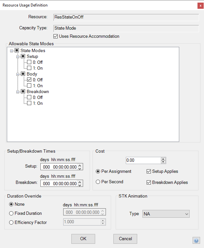Check the Setup 0: Off state mode
The width and height of the screenshot is (204, 248).
pos(29,62)
